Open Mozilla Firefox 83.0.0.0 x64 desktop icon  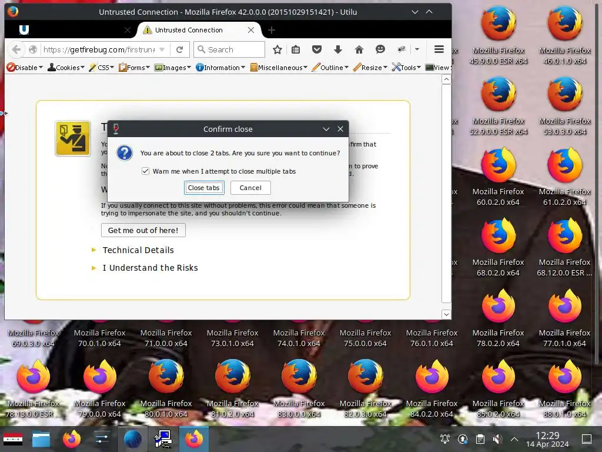point(299,389)
